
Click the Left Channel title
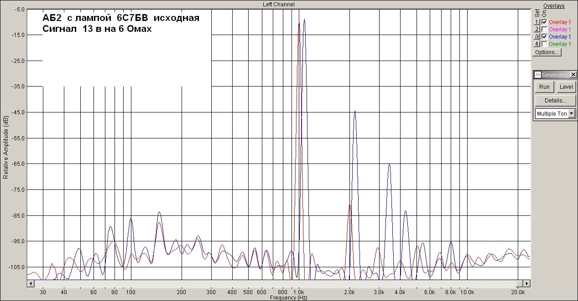pos(278,4)
